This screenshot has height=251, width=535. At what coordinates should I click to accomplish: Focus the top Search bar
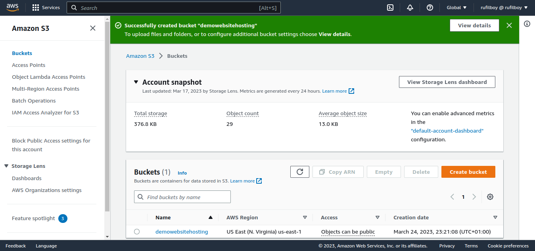point(174,8)
